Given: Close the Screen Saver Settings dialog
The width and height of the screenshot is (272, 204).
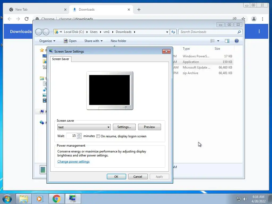Looking at the screenshot, I should point(166,51).
